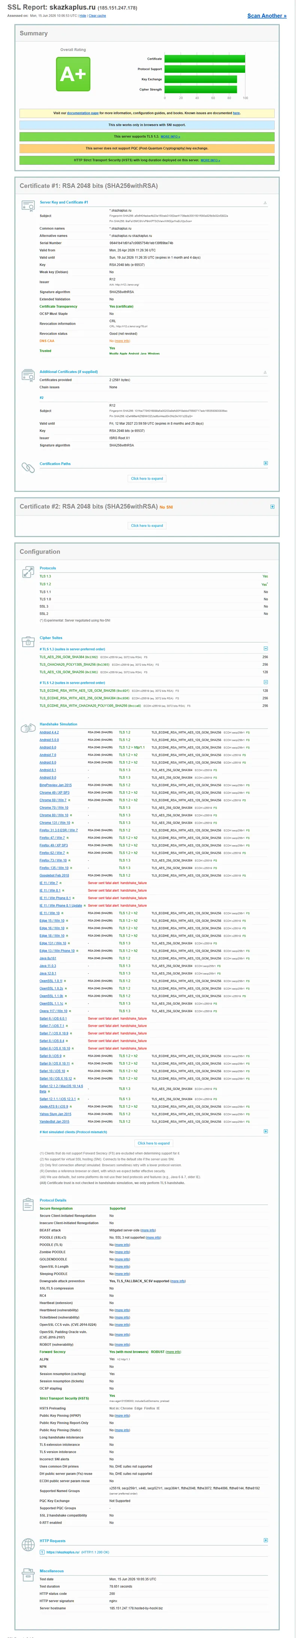296x1638 pixels.
Task: Click the Clear cache link
Action: tap(97, 16)
